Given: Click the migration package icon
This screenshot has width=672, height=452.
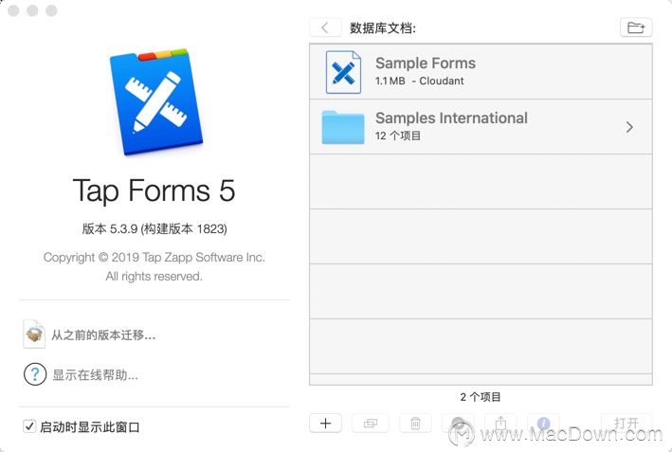Looking at the screenshot, I should tap(34, 334).
